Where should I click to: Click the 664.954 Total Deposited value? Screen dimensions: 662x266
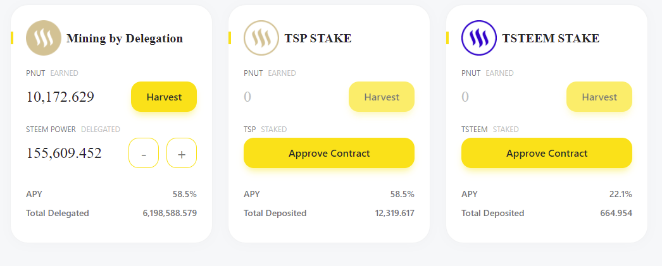point(616,213)
